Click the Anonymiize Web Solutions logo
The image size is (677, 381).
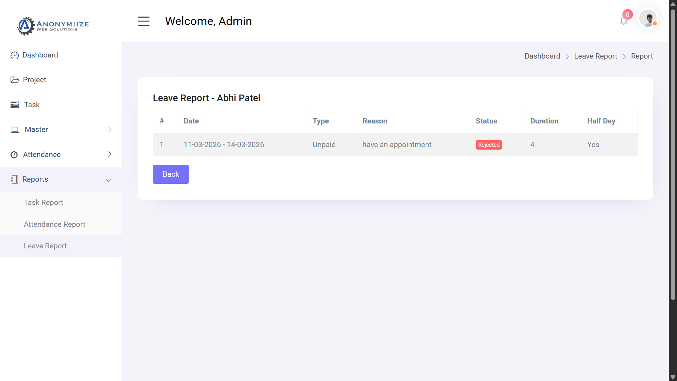tap(53, 26)
